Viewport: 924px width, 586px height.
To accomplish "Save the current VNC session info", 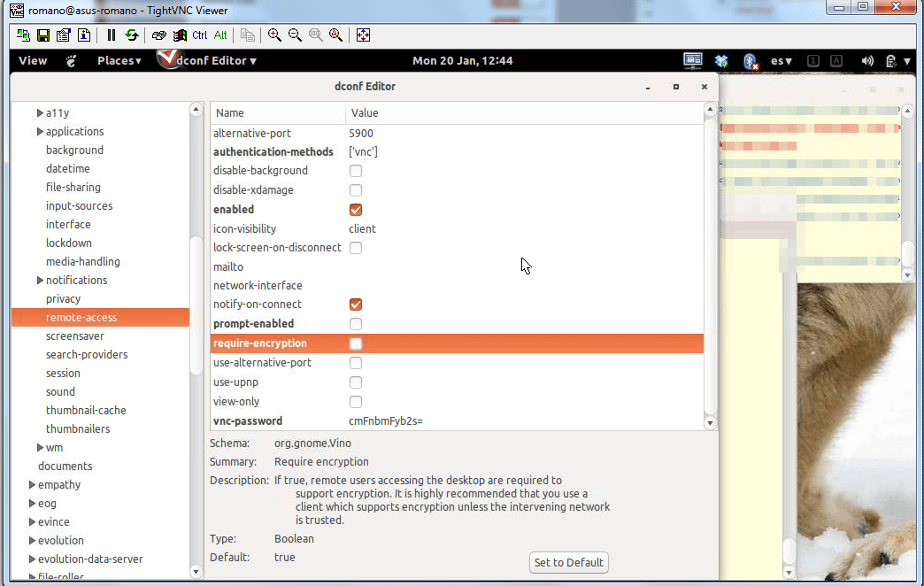I will (x=42, y=35).
